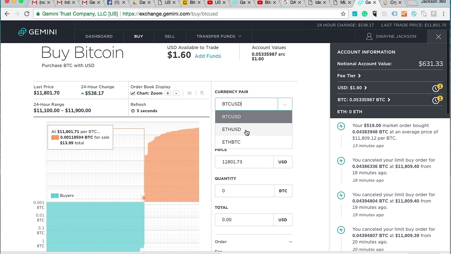This screenshot has width=451, height=254.
Task: Click the orange sell-side marker dot on the chart
Action: click(144, 198)
